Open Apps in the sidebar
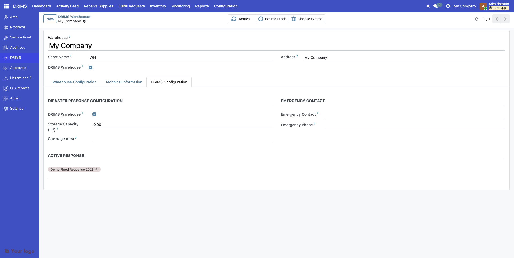The height and width of the screenshot is (258, 514). (x=20, y=98)
